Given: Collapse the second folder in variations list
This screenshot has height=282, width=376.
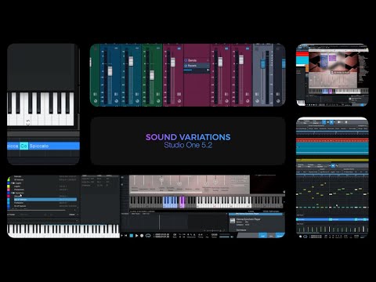Looking at the screenshot, I should point(12,193).
